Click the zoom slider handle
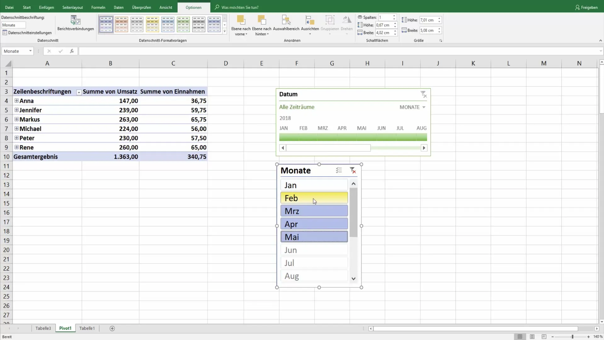 573,337
